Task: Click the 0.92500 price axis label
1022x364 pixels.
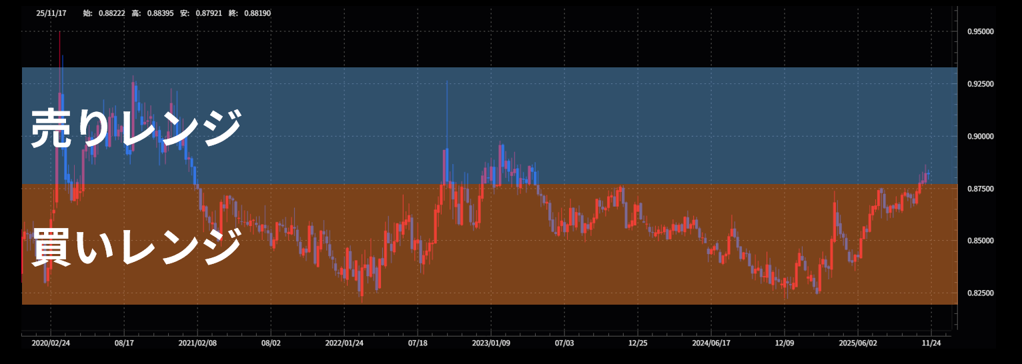Action: [980, 84]
